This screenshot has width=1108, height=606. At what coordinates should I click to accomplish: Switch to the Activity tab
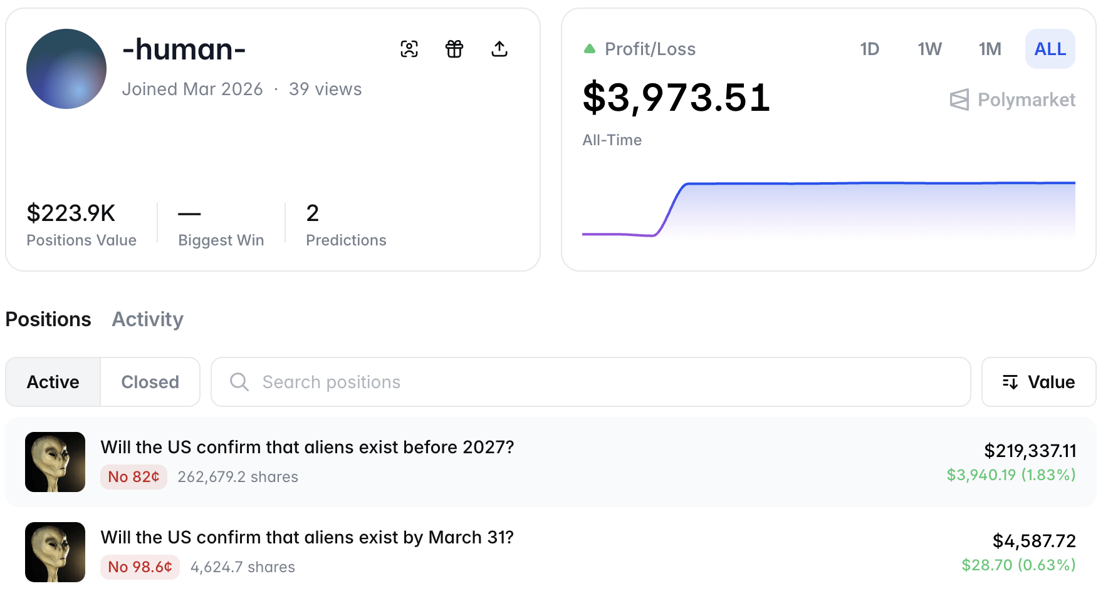coord(147,319)
